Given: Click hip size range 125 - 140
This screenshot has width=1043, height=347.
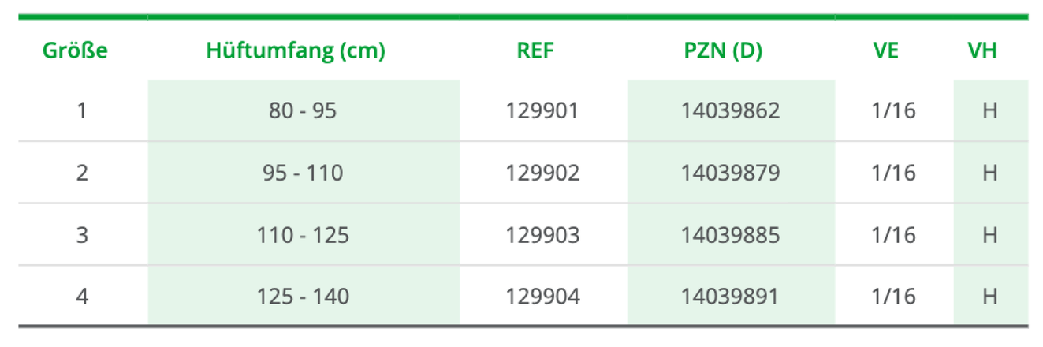Looking at the screenshot, I should (x=303, y=297).
